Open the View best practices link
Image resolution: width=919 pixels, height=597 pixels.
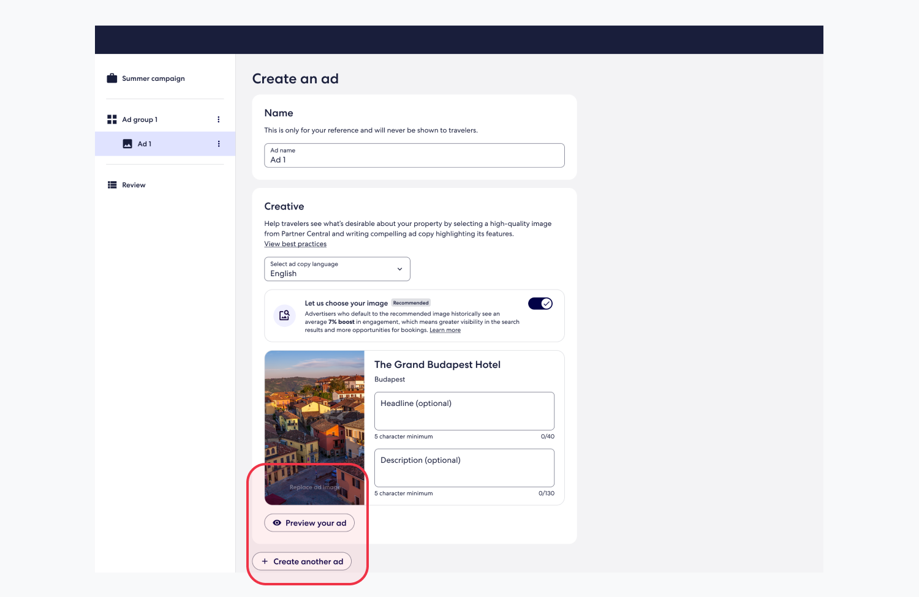point(295,244)
